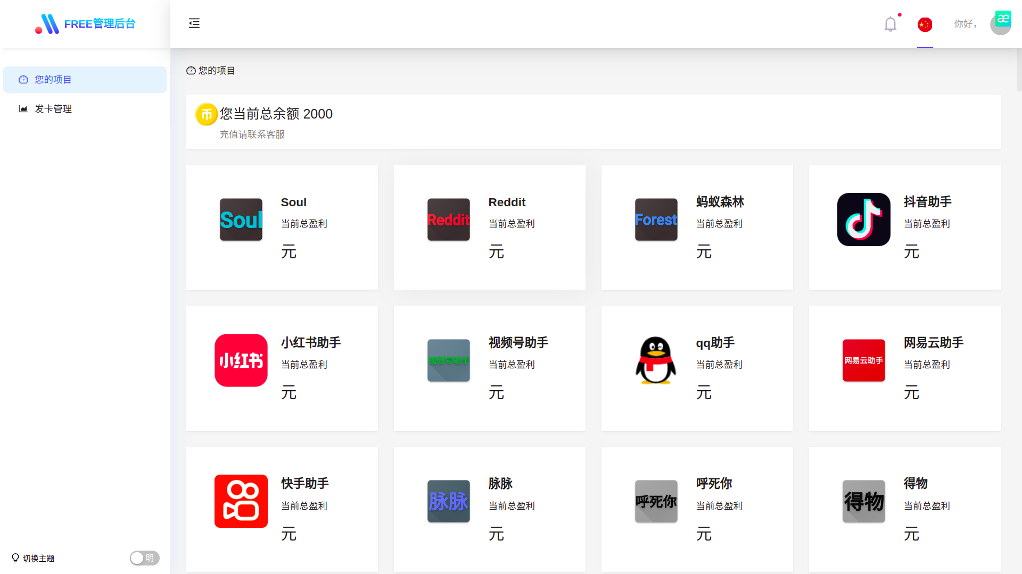Open the 快手助手 project title

(x=305, y=484)
